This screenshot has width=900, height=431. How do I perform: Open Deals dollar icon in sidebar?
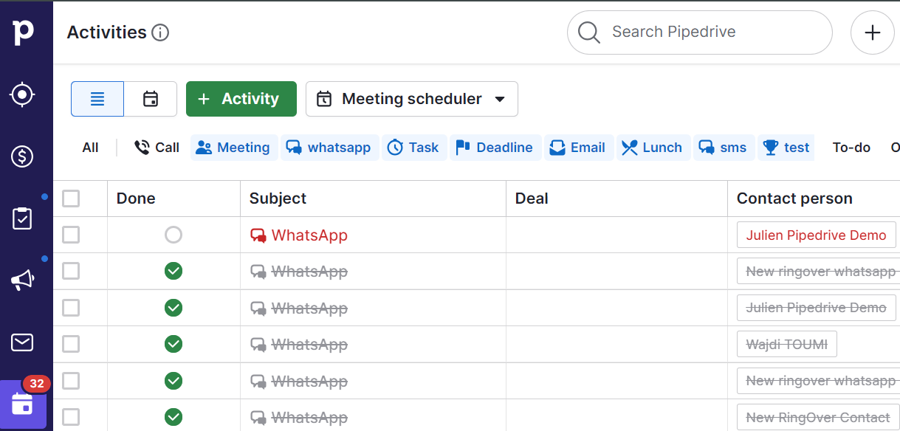[23, 156]
